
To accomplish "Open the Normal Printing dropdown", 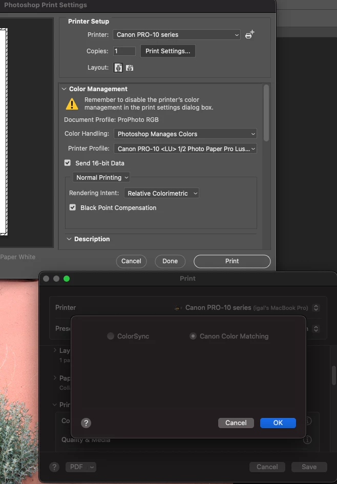I will (101, 178).
